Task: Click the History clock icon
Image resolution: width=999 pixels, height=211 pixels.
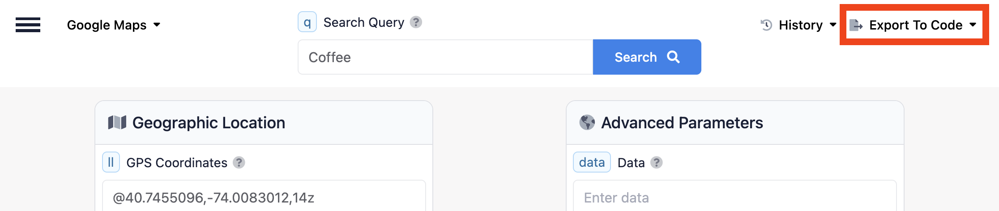Action: pyautogui.click(x=766, y=25)
